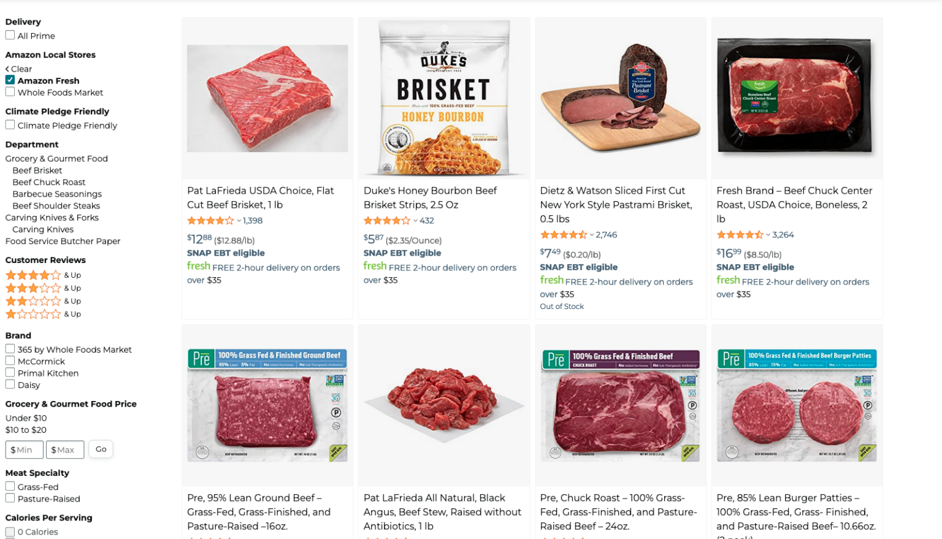Uncheck the Amazon Fresh store filter
The image size is (942, 539).
[10, 80]
